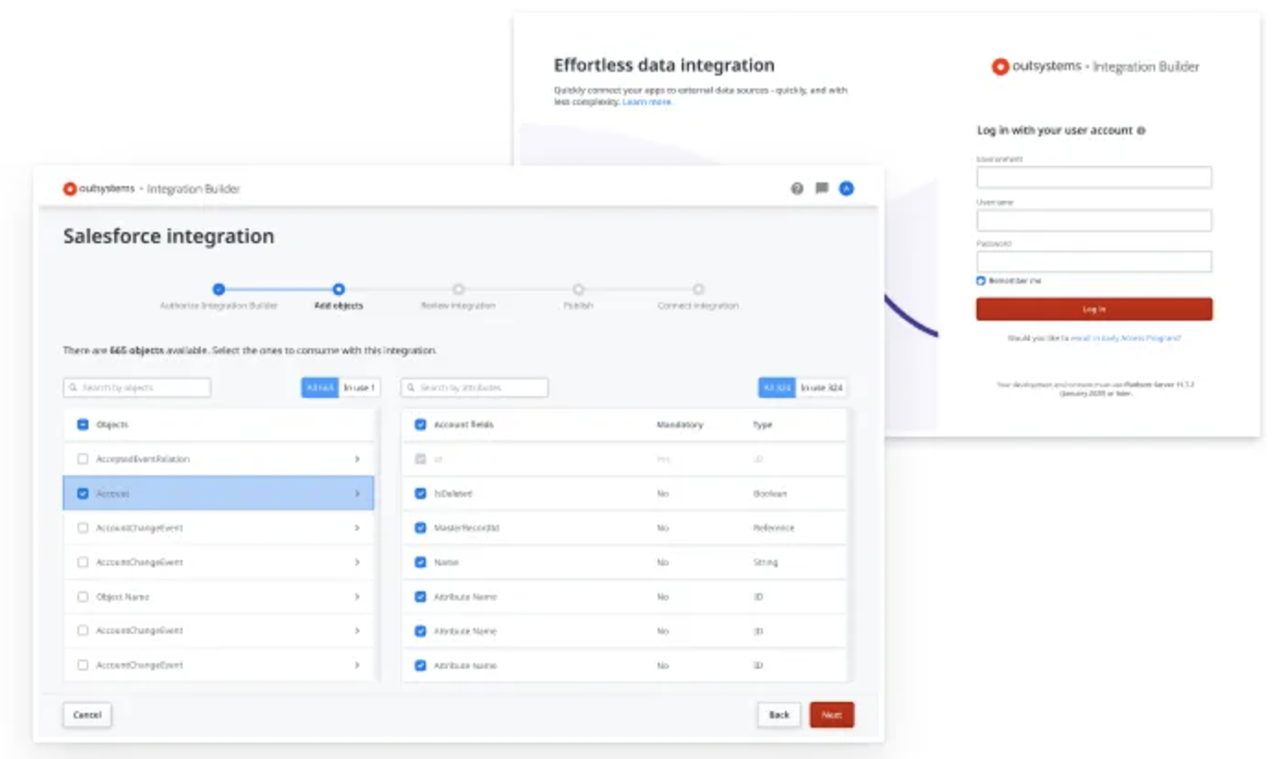Click the info icon beside login heading

[1141, 131]
